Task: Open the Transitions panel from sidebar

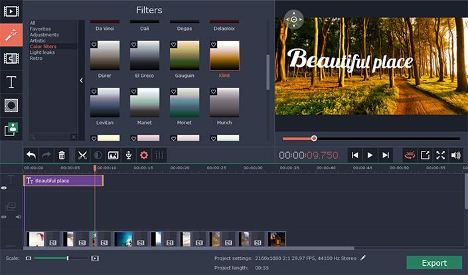Action: click(11, 58)
